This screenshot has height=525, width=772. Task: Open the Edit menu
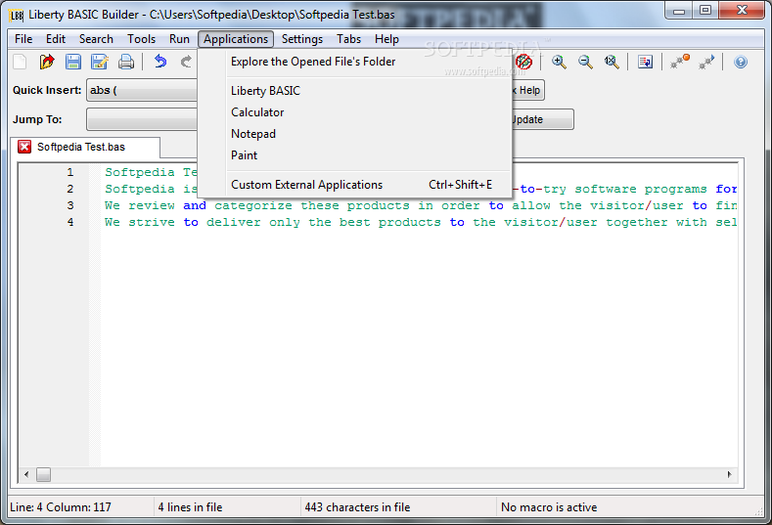click(56, 39)
